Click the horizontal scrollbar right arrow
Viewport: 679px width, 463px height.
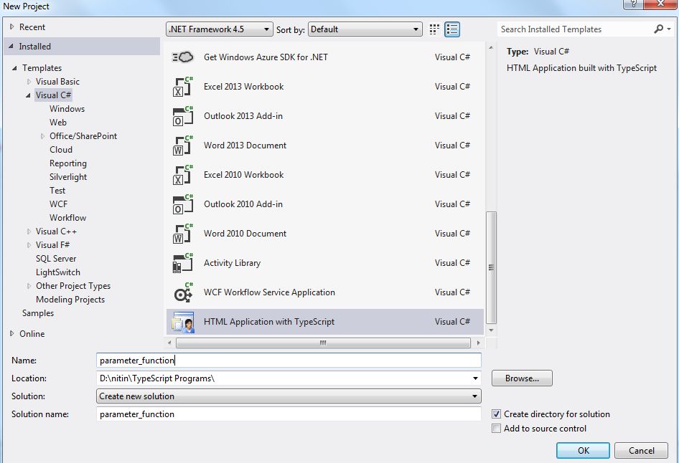[x=478, y=343]
